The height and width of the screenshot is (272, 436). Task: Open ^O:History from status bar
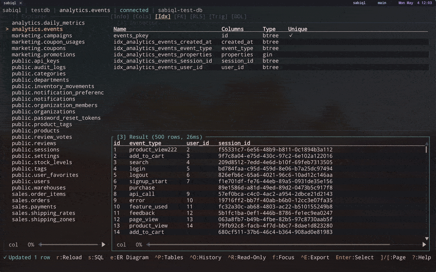(206, 257)
